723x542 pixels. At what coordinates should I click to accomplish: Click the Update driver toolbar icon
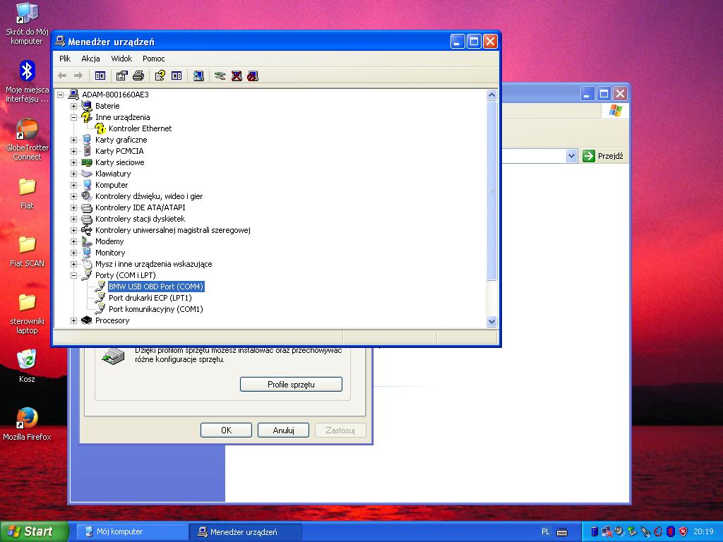[220, 76]
